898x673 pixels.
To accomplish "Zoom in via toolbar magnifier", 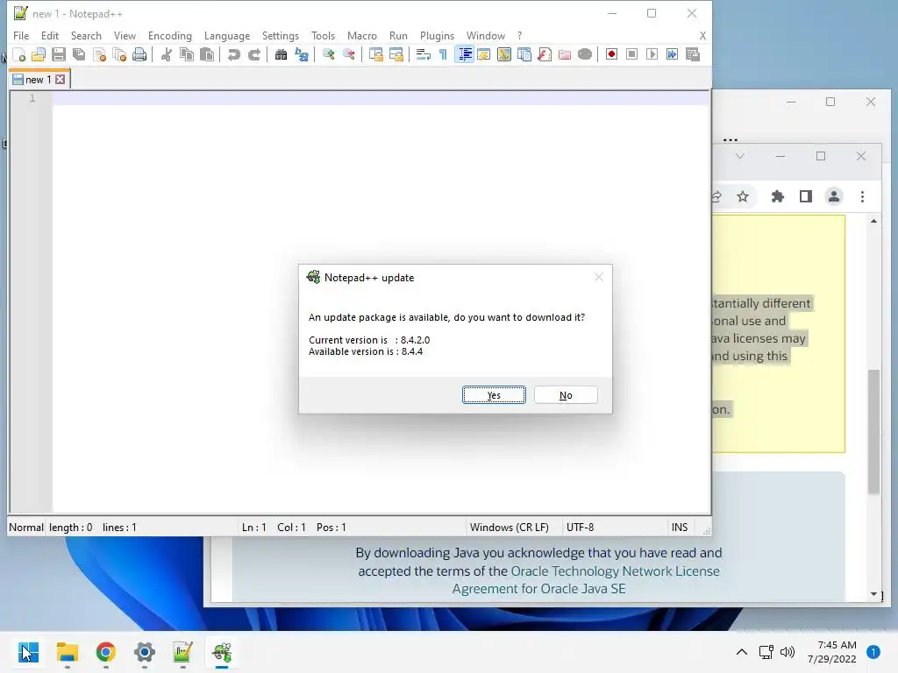I will point(329,54).
